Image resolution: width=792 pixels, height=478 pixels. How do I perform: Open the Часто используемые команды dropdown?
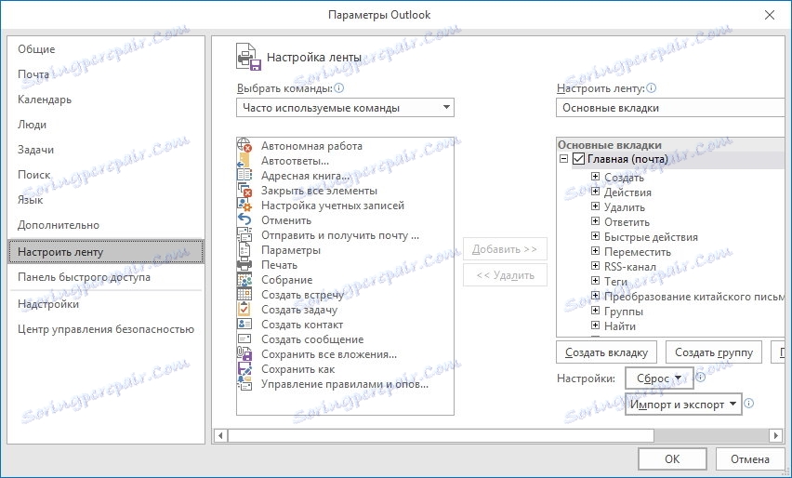tap(345, 108)
